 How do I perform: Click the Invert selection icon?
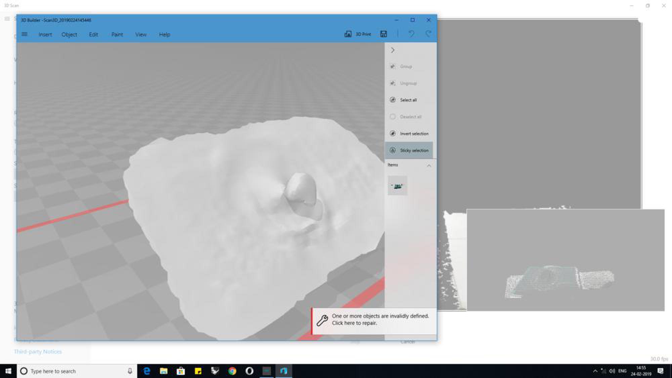392,133
